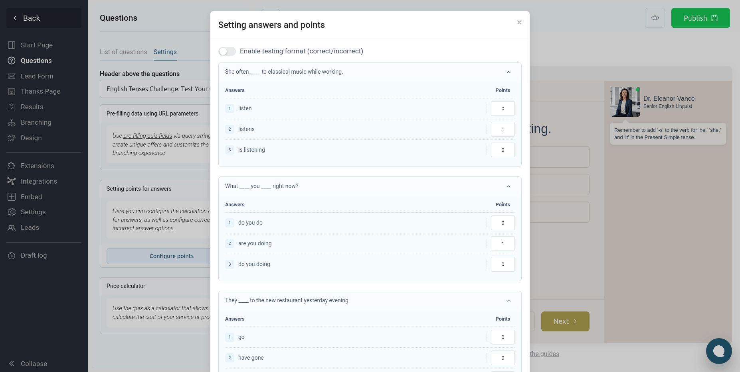Screen dimensions: 740x372
Task: Click the eye preview button
Action: (655, 18)
